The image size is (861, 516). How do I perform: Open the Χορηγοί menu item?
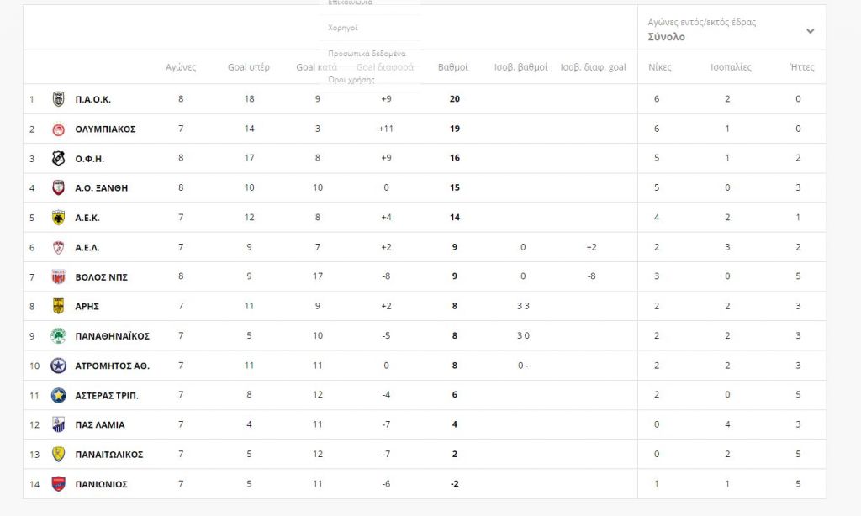(x=343, y=28)
